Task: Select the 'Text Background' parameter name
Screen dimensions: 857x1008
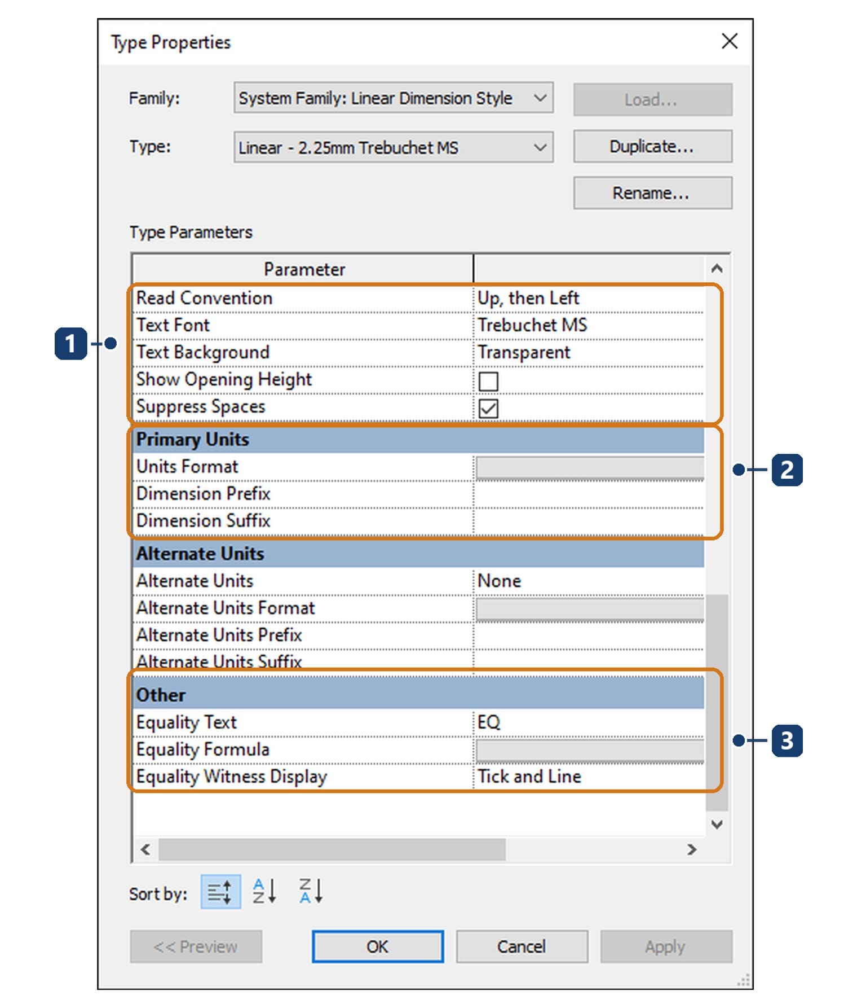Action: tap(202, 352)
